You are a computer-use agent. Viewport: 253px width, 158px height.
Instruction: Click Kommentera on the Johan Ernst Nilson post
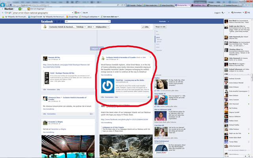pos(109,97)
